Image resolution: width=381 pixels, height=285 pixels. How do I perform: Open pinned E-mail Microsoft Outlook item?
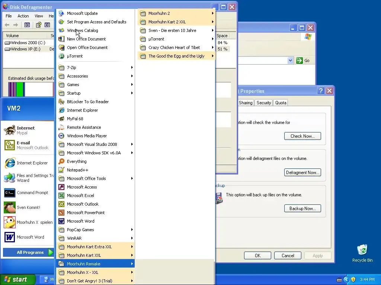[x=28, y=145]
